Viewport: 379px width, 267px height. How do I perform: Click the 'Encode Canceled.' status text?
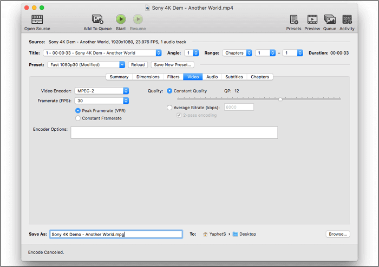[46, 252]
